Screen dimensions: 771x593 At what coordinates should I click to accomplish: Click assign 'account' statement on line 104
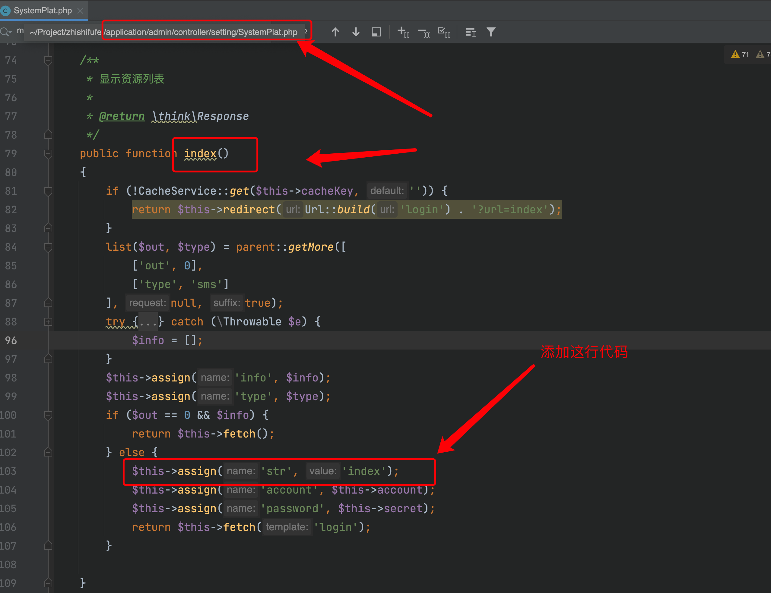coord(284,490)
